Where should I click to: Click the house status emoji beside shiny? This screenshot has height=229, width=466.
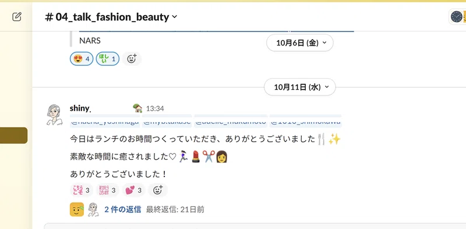(x=137, y=108)
